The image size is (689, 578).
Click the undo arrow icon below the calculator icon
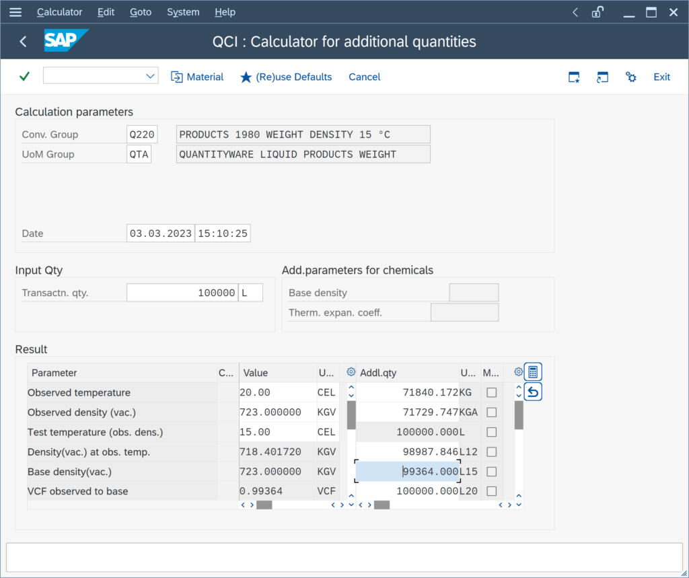(533, 392)
